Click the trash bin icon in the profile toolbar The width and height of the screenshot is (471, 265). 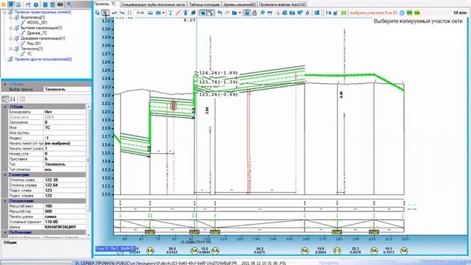tap(308, 13)
